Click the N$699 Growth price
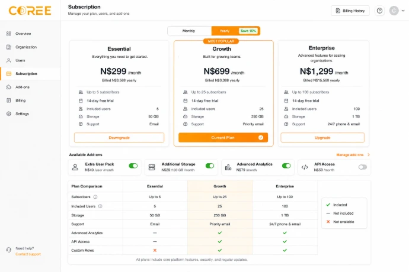This screenshot has width=409, height=272. click(x=216, y=71)
